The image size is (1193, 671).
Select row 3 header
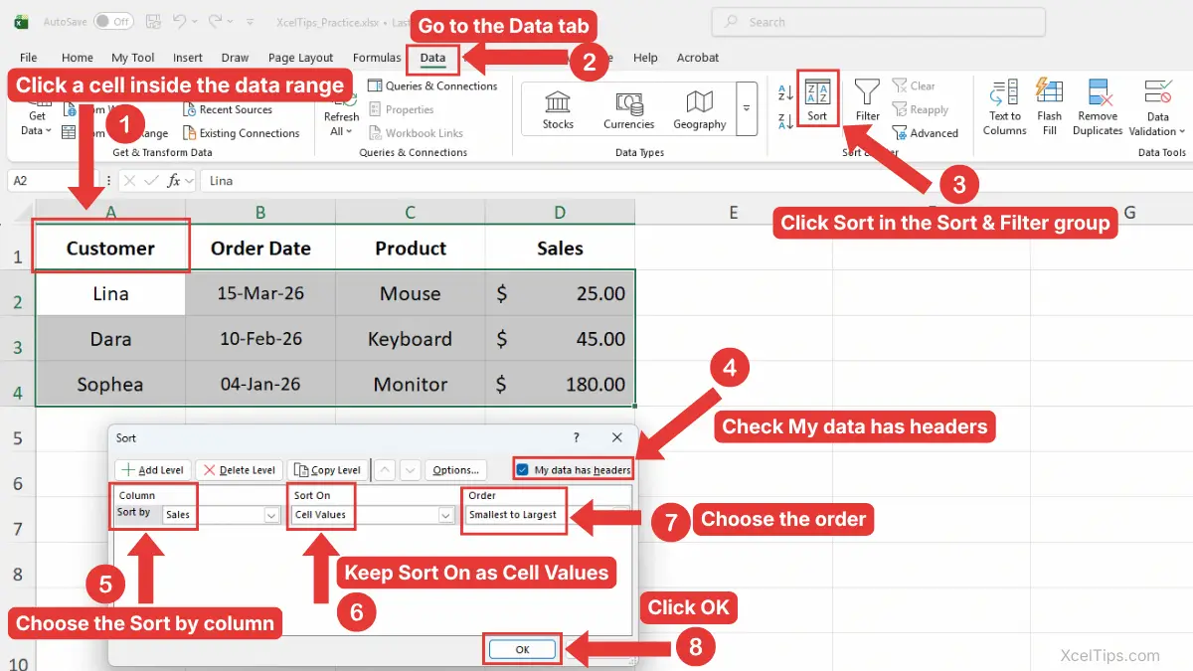click(x=17, y=339)
